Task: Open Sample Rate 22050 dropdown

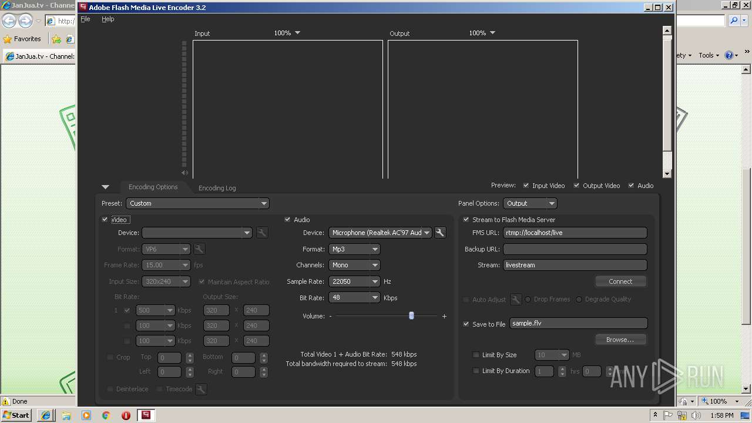Action: (x=354, y=281)
